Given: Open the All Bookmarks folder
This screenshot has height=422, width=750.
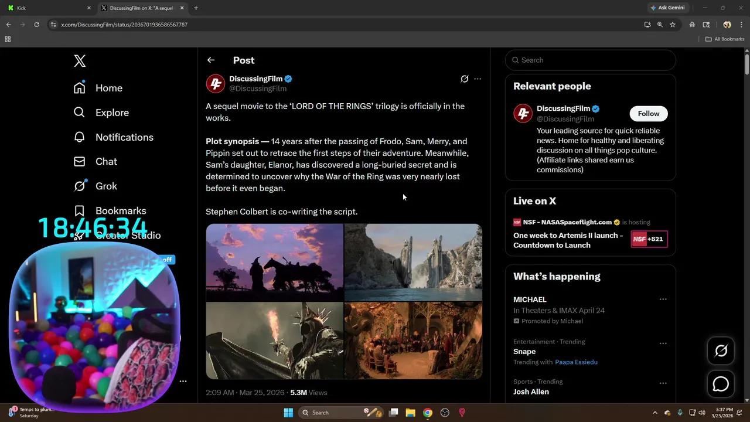Looking at the screenshot, I should (x=725, y=39).
